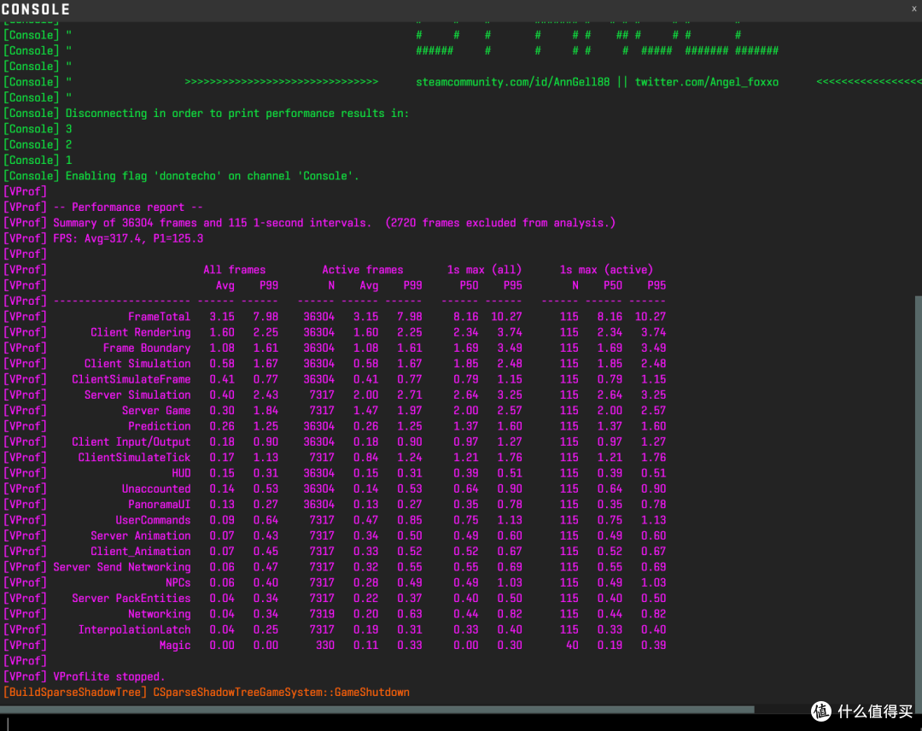This screenshot has height=731, width=922.
Task: Click the '1s max (active)' column header
Action: [x=606, y=269]
